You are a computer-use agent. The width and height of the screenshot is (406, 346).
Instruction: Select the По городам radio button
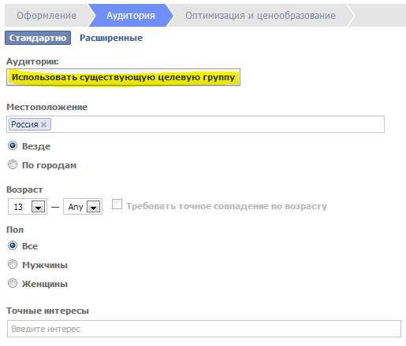pyautogui.click(x=13, y=164)
